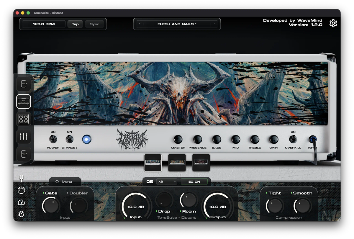354x239 pixels.
Task: Go to next preset with right arrow
Action: (x=214, y=24)
